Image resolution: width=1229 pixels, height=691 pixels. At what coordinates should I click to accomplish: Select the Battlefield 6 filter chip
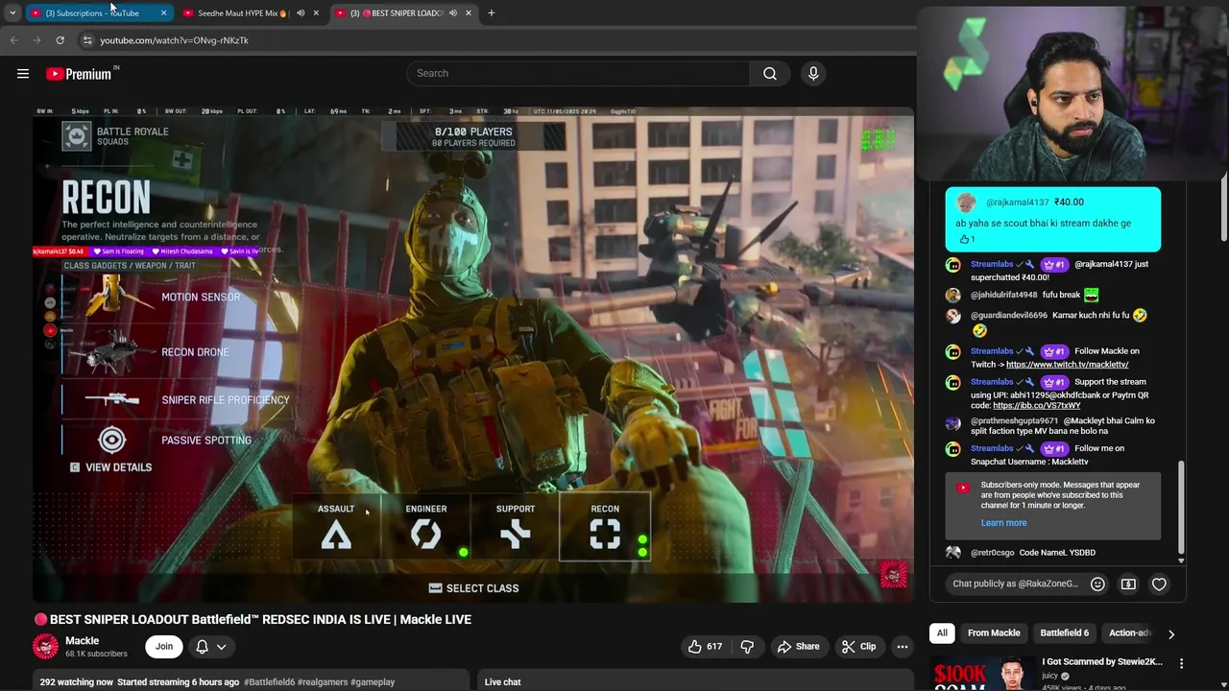(1064, 633)
